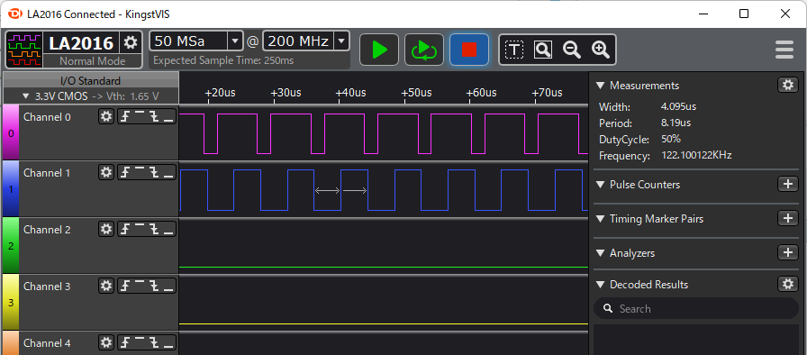Image resolution: width=807 pixels, height=355 pixels.
Task: Zoom to fit with magnifier icon
Action: 543,50
